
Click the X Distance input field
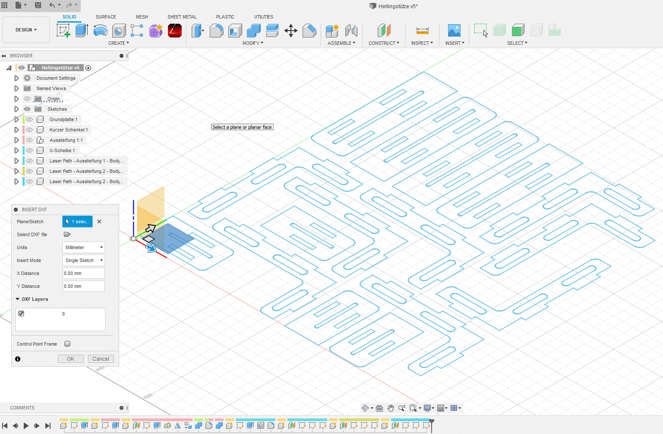[x=83, y=273]
